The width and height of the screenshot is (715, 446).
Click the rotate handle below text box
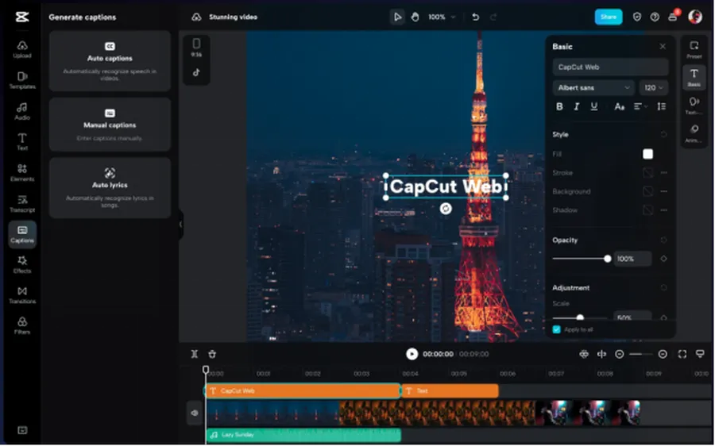coord(446,209)
